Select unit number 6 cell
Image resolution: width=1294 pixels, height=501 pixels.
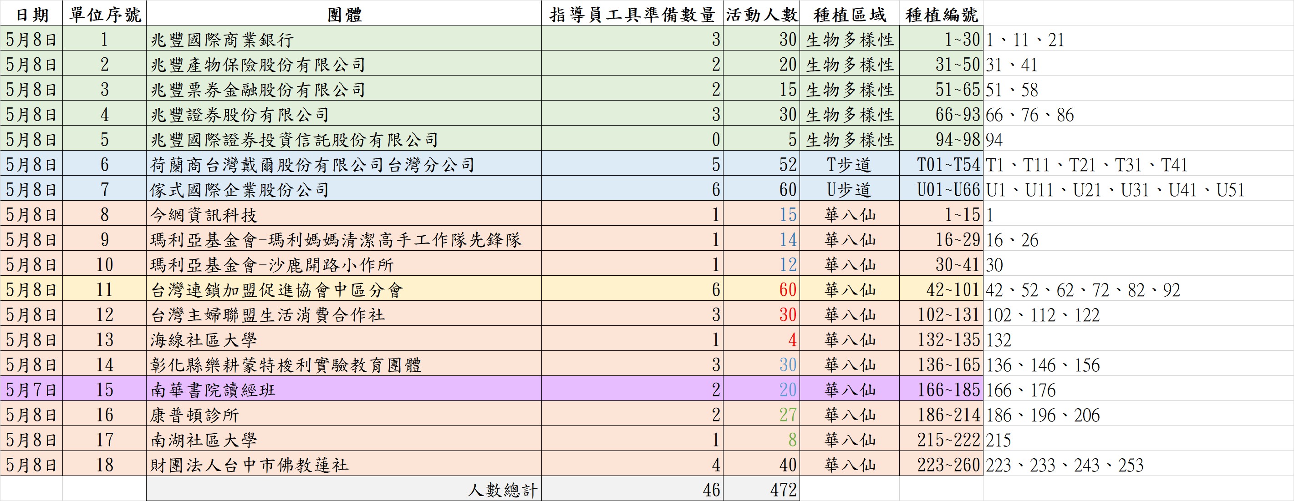pos(104,164)
